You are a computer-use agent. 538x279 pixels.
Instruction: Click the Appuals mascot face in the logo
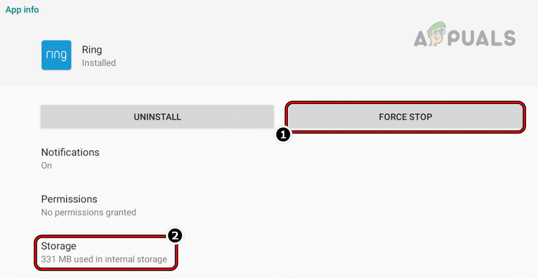pos(440,35)
